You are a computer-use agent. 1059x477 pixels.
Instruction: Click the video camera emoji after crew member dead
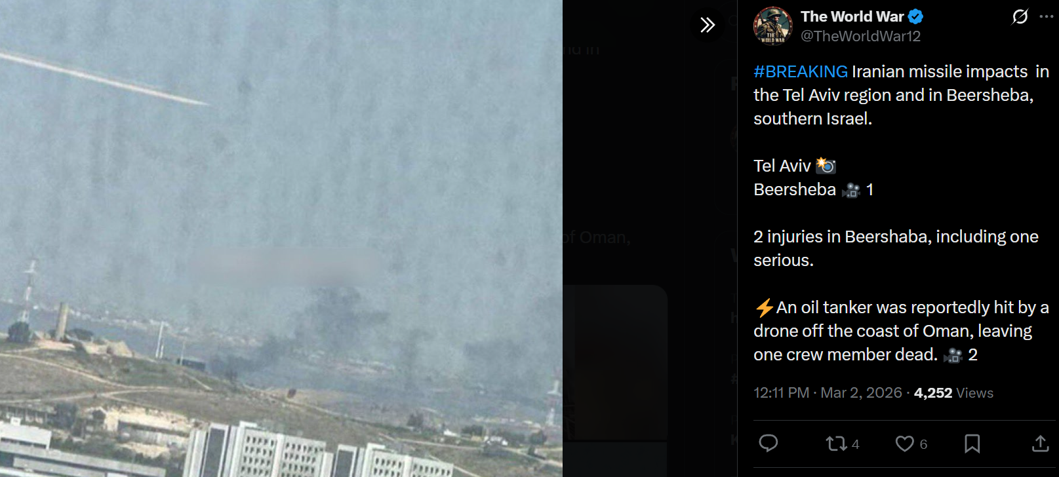pyautogui.click(x=953, y=355)
